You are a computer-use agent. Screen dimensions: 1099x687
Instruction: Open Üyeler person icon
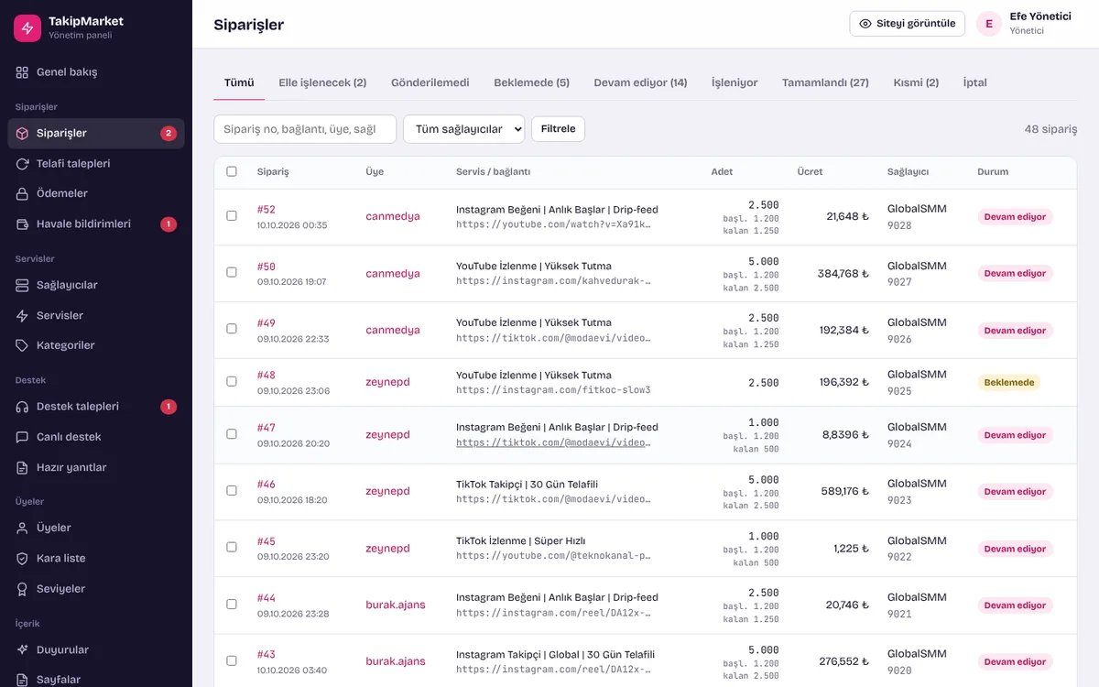(22, 528)
